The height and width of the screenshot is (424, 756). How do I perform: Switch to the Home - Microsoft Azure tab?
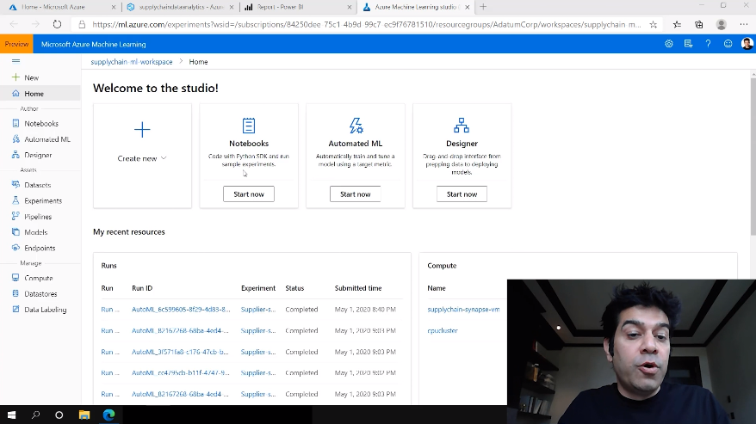(x=53, y=7)
